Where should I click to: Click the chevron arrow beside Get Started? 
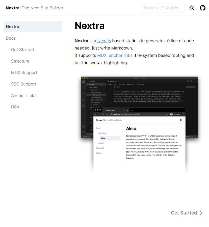click(x=201, y=213)
